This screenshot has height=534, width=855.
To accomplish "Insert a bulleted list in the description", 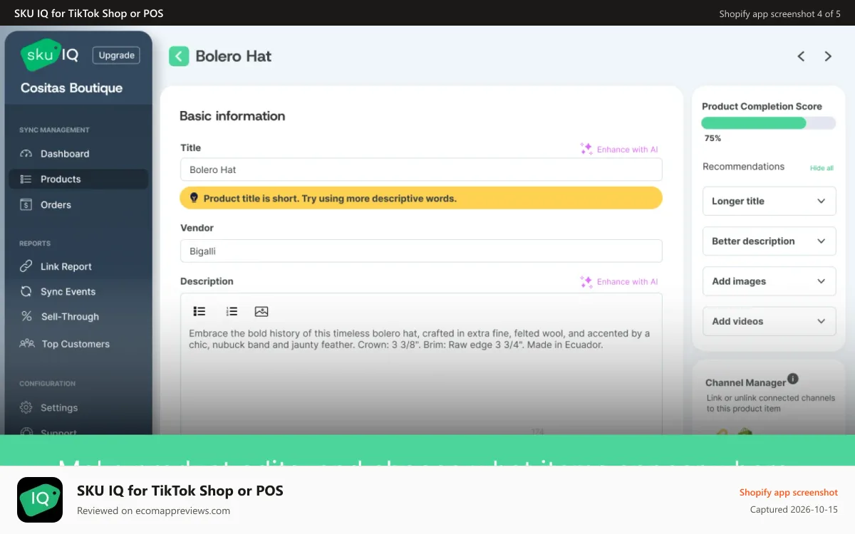I will click(199, 311).
